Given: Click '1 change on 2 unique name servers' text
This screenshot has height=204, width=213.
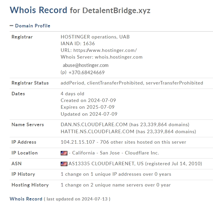Looking at the screenshot, I should [116, 185].
